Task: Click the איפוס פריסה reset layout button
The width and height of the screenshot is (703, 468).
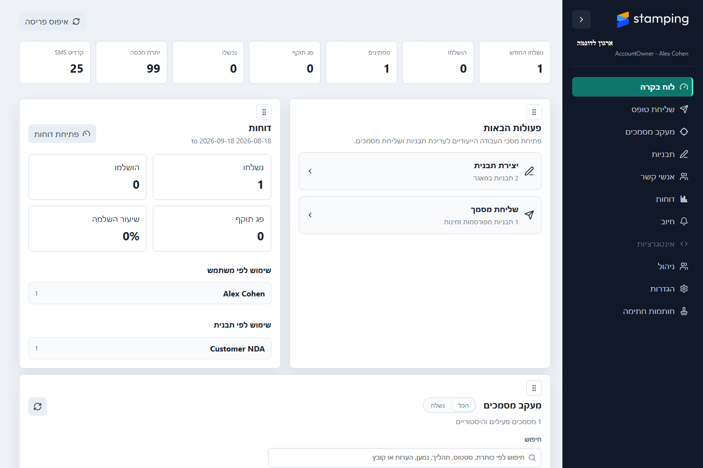Action: coord(52,21)
